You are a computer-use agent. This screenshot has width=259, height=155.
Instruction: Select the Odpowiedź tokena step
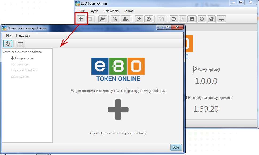tap(24, 70)
